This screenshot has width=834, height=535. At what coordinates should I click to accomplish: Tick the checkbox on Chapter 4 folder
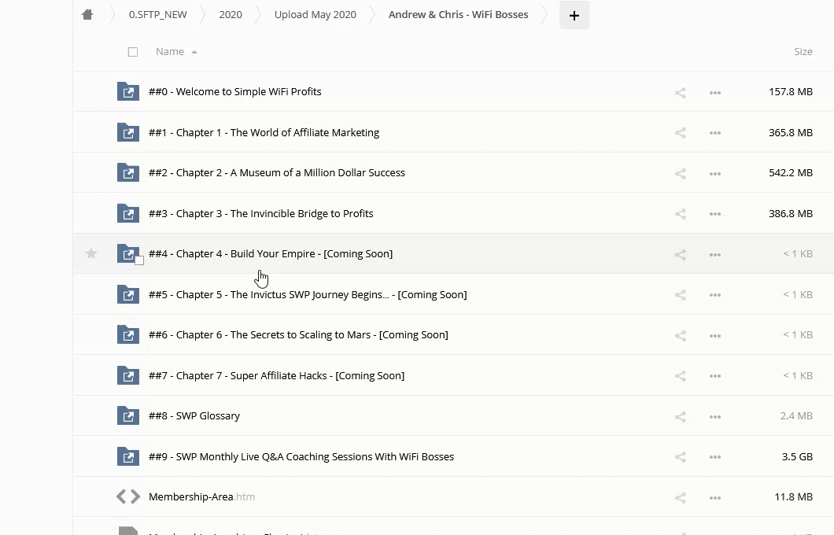(x=139, y=260)
